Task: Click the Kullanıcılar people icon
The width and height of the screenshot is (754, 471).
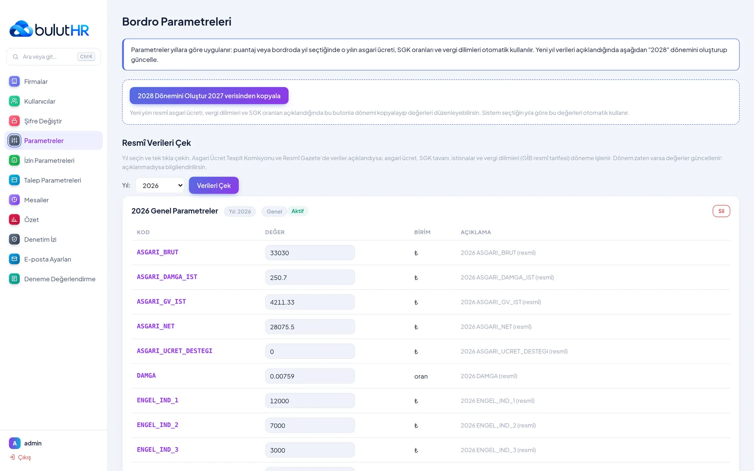Action: [14, 101]
